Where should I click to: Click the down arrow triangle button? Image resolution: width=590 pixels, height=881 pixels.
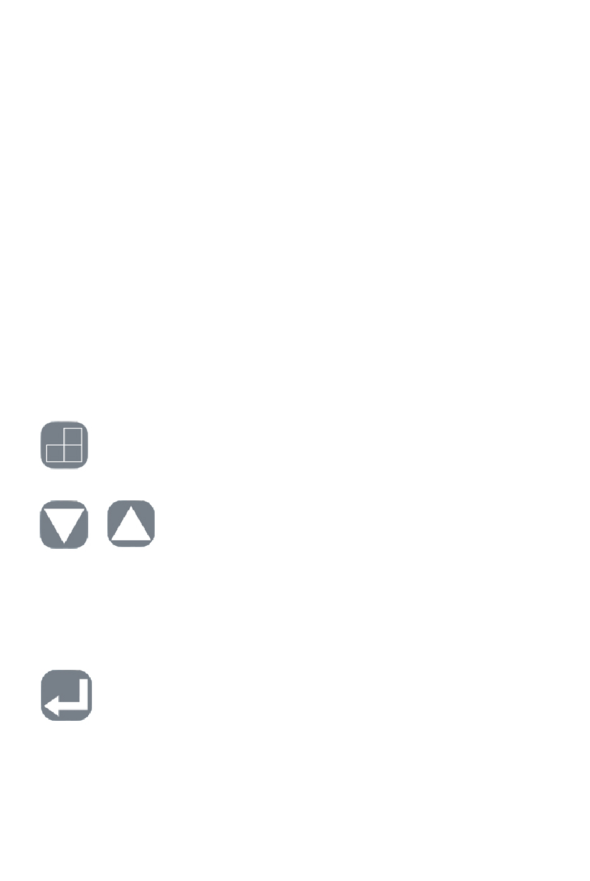64,524
